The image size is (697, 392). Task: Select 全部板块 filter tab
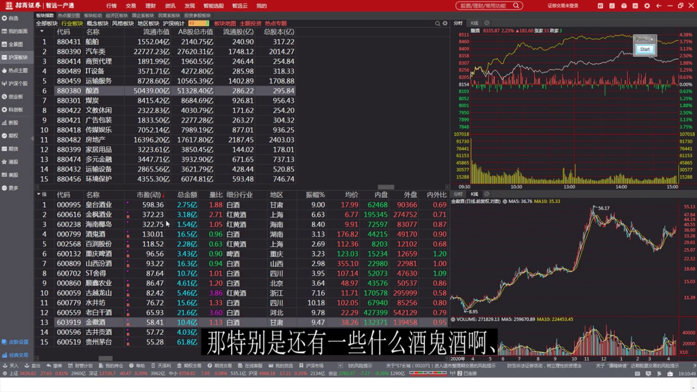pyautogui.click(x=46, y=23)
